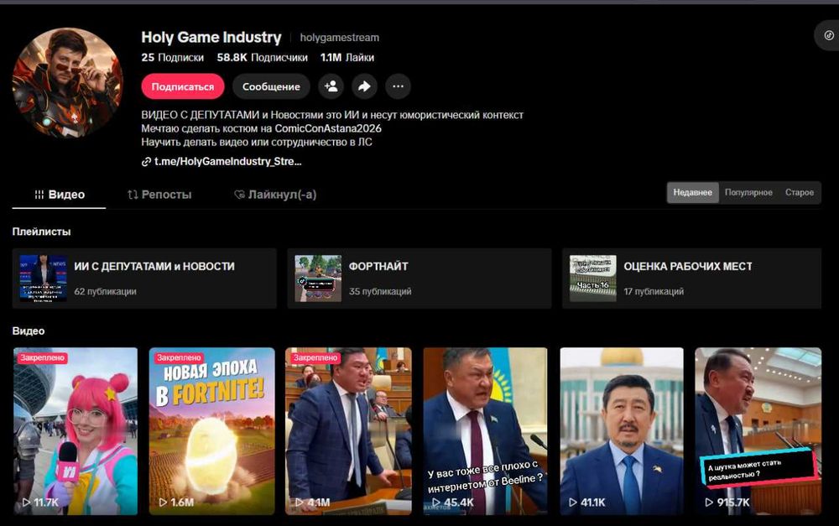Open the НОВАЯ ЭПОХА В FORTNITE video
The width and height of the screenshot is (839, 526).
(212, 431)
